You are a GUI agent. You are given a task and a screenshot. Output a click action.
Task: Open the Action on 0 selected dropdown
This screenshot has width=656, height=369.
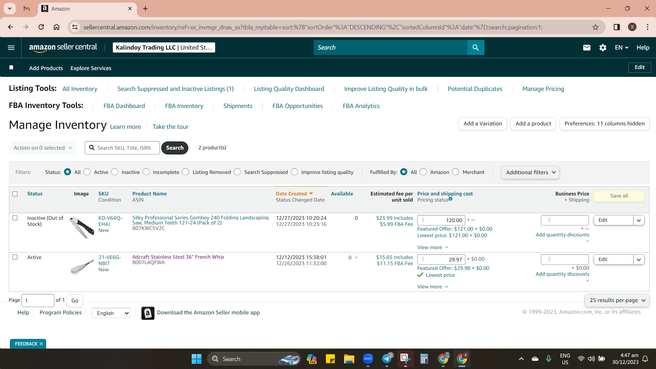pos(43,148)
